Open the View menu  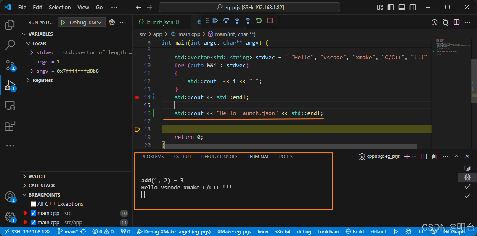pyautogui.click(x=83, y=7)
